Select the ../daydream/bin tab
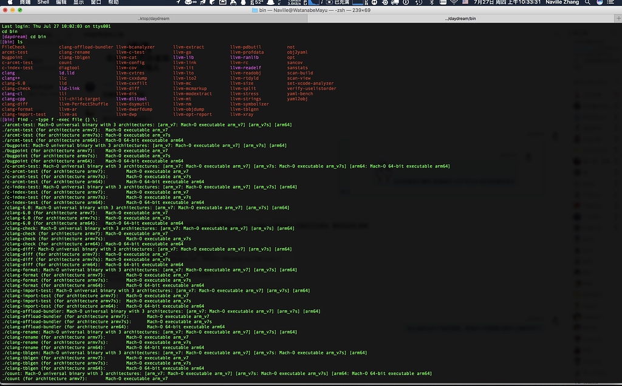 point(460,19)
